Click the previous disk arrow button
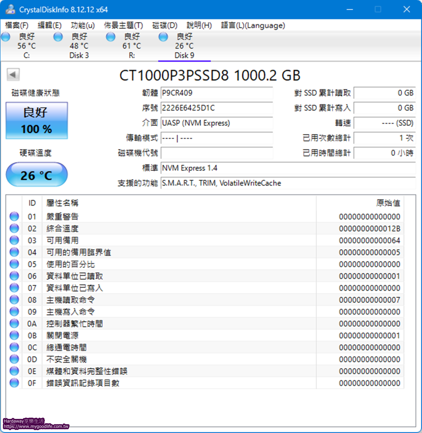This screenshot has height=433, width=422. [x=13, y=75]
